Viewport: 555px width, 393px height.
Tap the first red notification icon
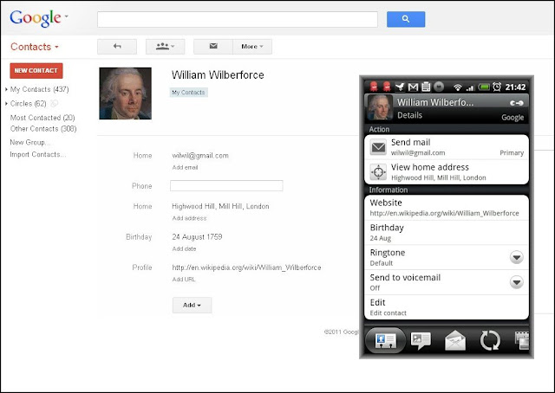pos(374,87)
